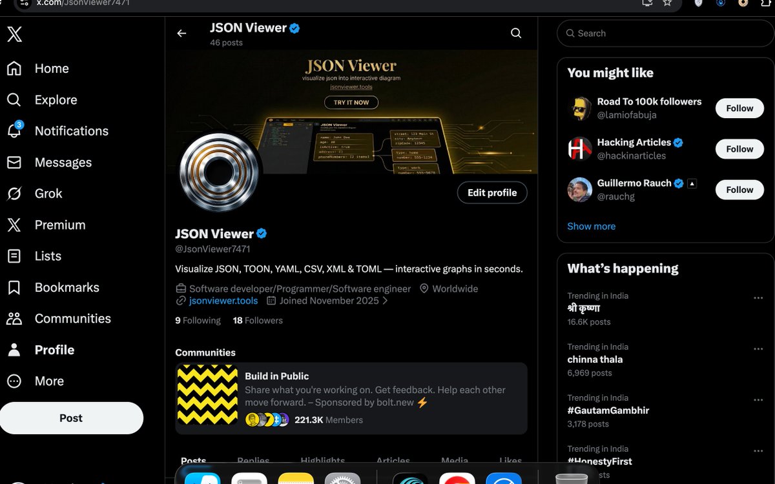Open the jsonviewer.tools profile link
This screenshot has height=484, width=775.
click(223, 300)
